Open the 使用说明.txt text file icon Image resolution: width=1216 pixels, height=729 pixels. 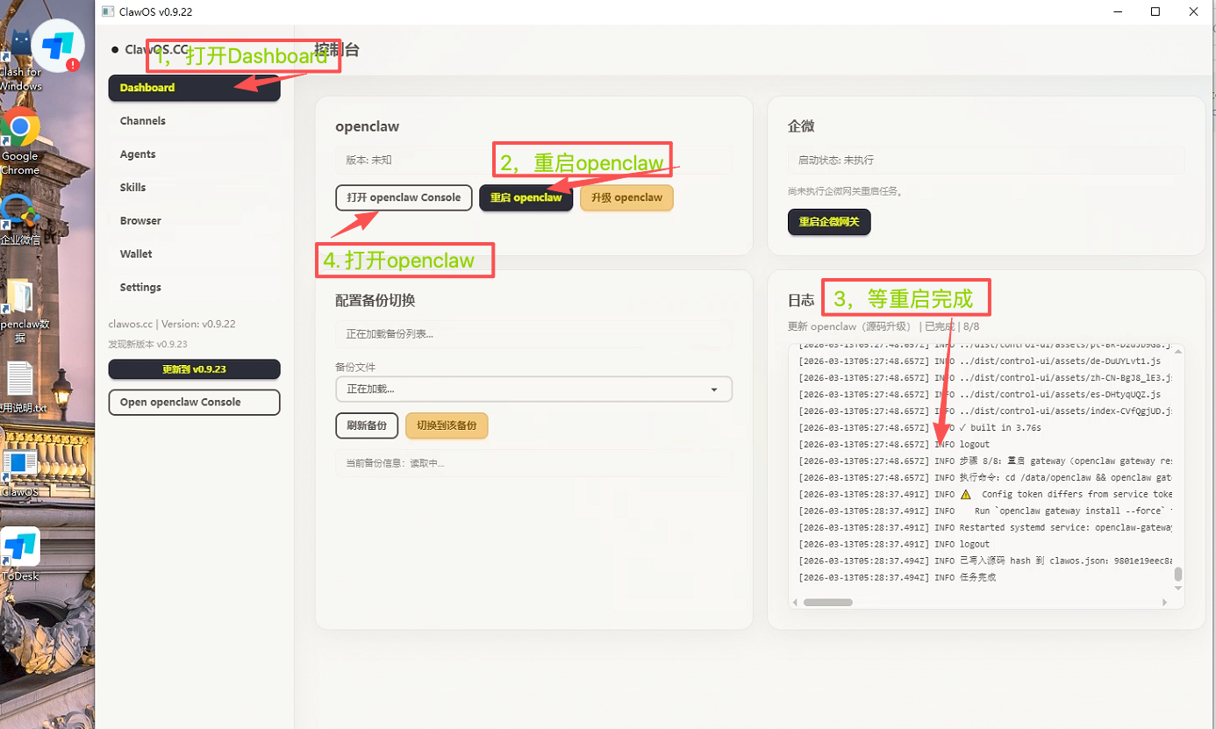click(20, 380)
